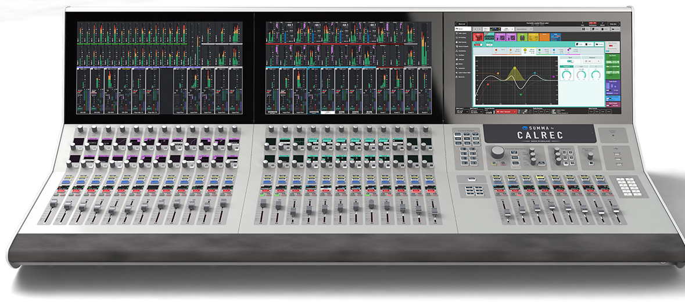
Task: Click the Setup button in the header
Action: (x=614, y=24)
